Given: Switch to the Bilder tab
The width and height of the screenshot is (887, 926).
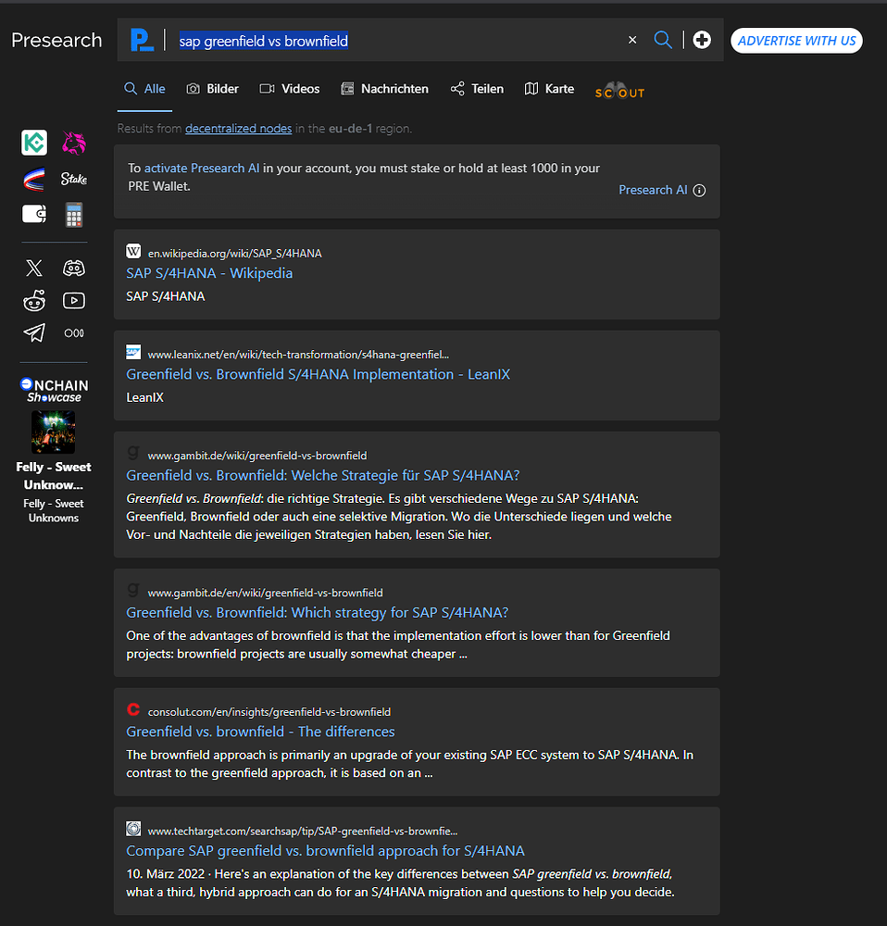Looking at the screenshot, I should [x=212, y=88].
